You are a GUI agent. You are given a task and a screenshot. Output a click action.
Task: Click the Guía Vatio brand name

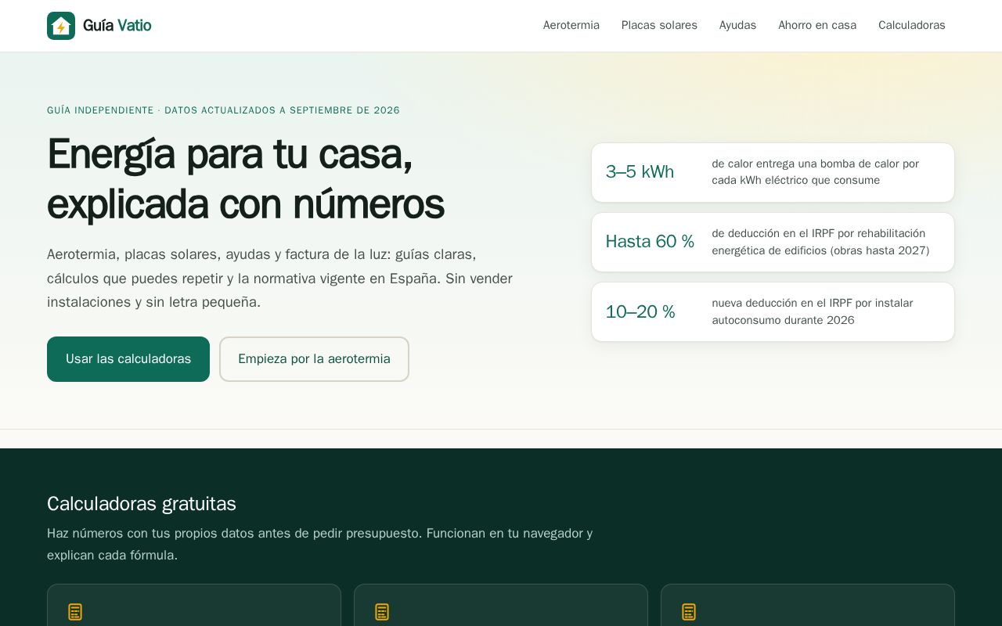117,26
